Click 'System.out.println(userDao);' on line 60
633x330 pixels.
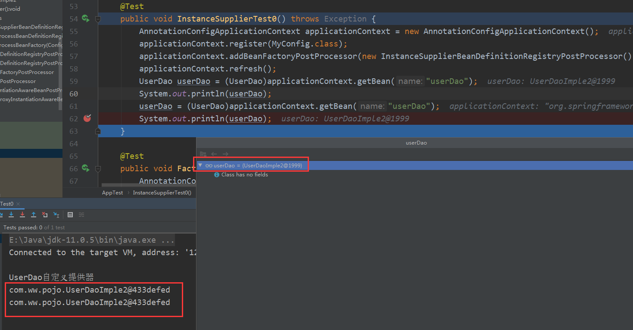[x=205, y=94]
